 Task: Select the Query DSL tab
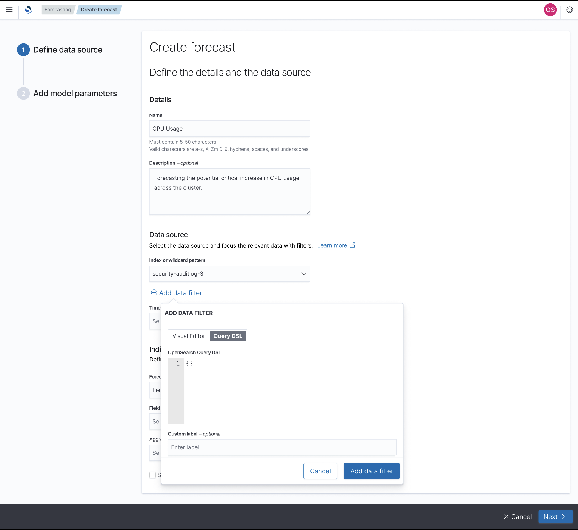(228, 336)
